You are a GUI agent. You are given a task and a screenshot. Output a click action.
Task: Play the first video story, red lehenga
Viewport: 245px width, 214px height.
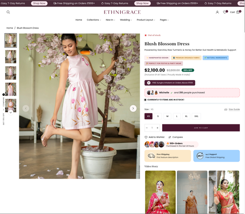[x=160, y=192]
